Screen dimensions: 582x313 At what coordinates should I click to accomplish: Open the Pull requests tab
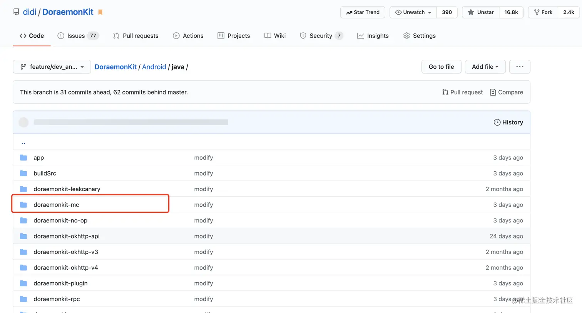(x=136, y=36)
